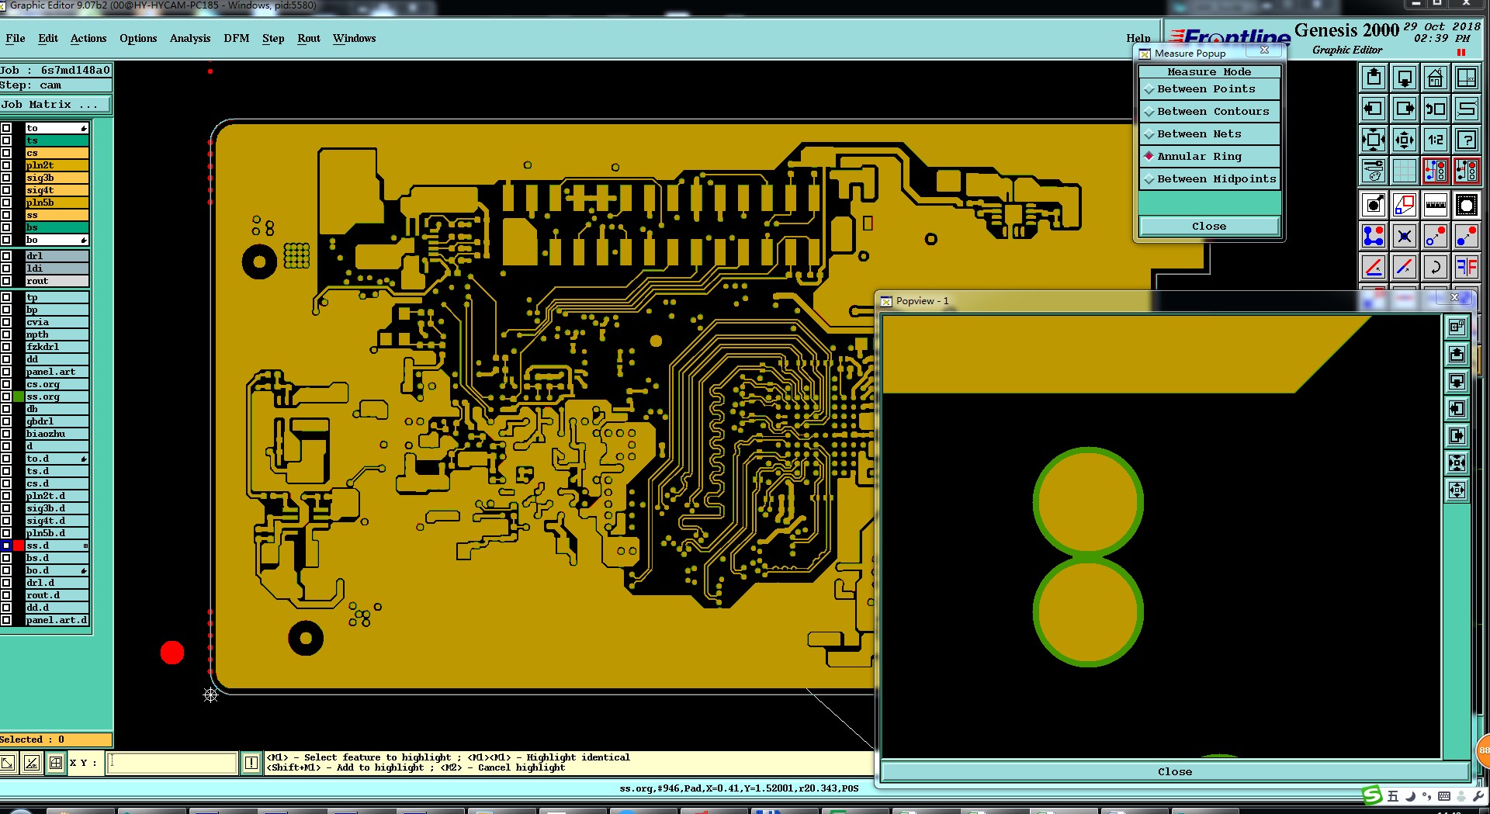Toggle the checkbox for layer cs
Viewport: 1490px width, 814px height.
click(6, 153)
